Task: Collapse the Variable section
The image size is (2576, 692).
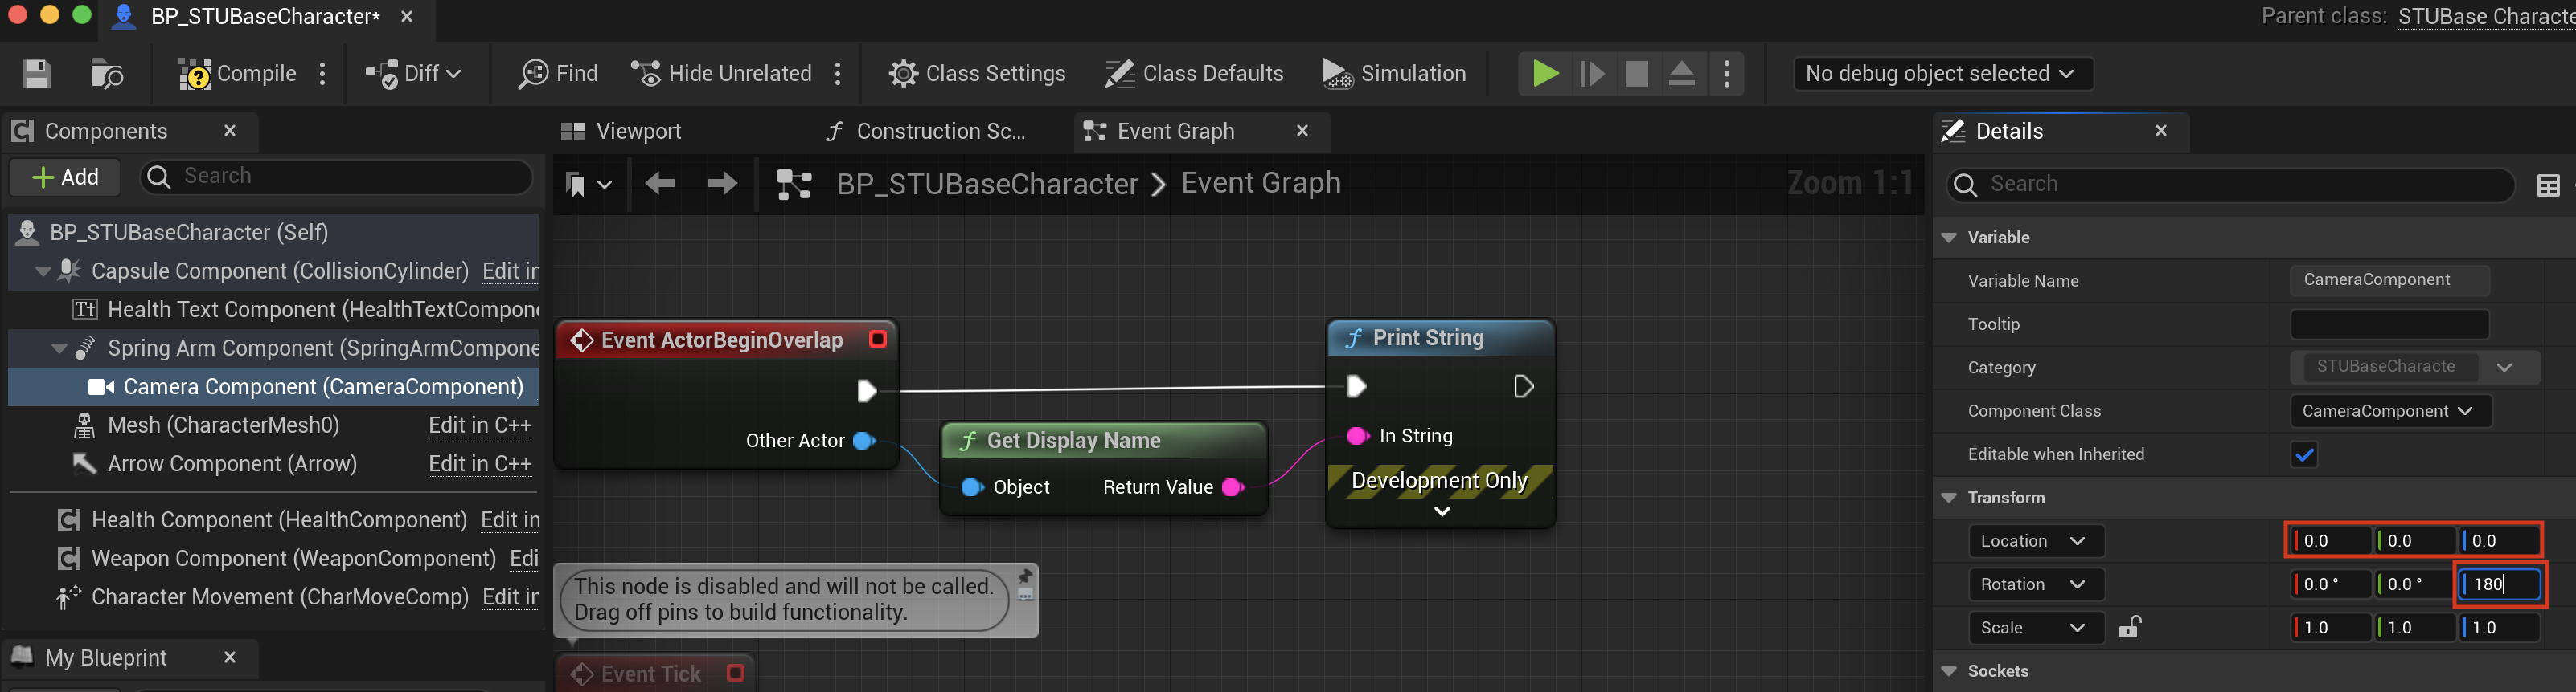Action: [x=1949, y=238]
